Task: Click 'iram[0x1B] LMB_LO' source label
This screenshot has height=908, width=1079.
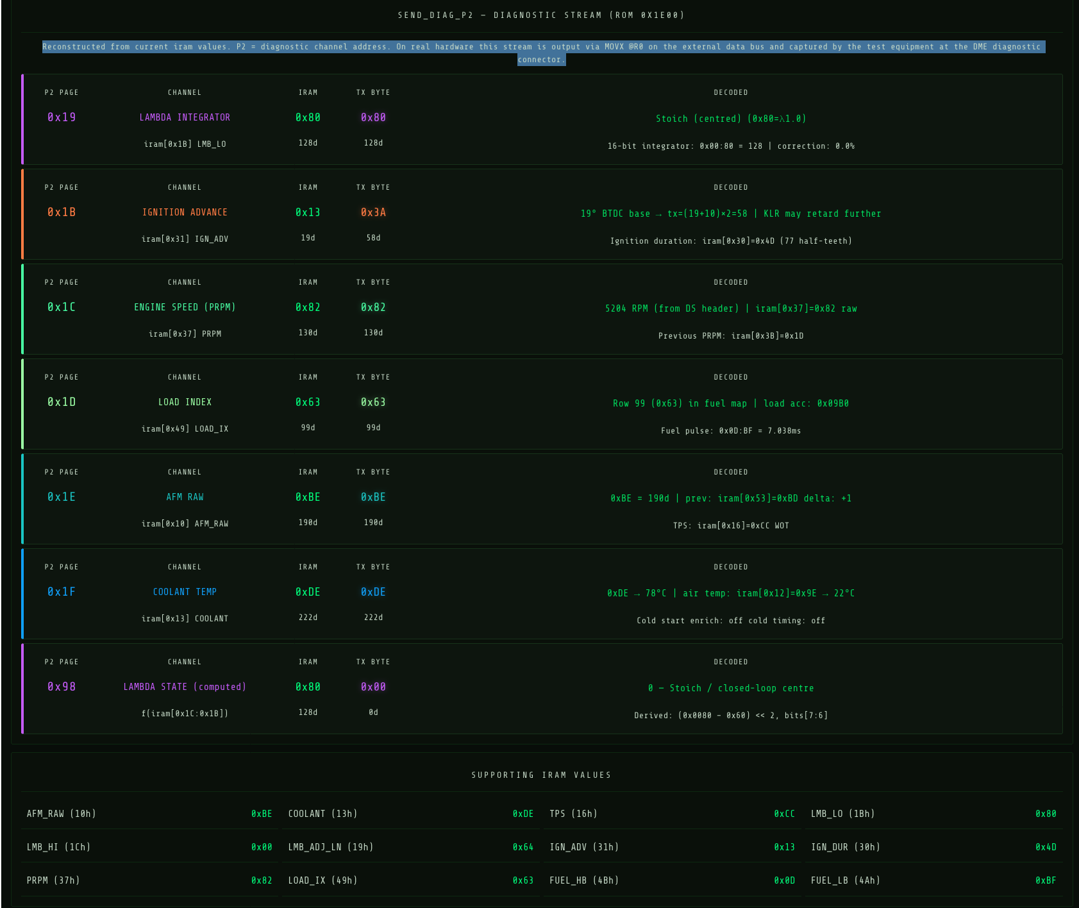Action: tap(185, 144)
